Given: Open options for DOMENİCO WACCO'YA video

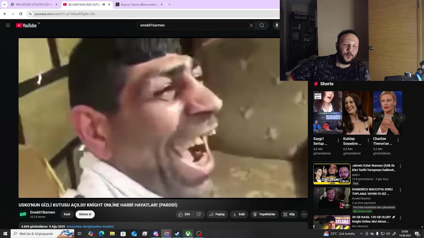Looking at the screenshot, I should [400, 190].
